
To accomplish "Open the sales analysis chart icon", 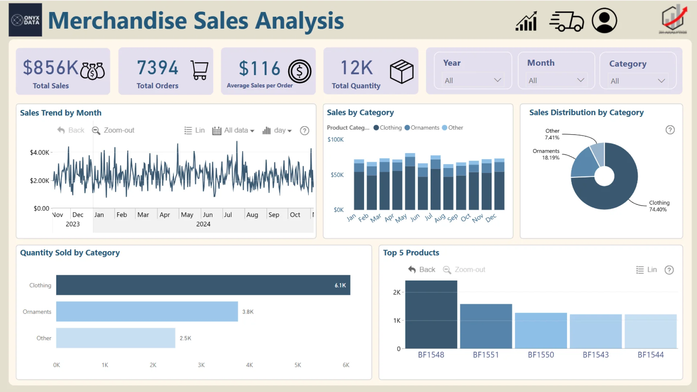I will point(526,21).
